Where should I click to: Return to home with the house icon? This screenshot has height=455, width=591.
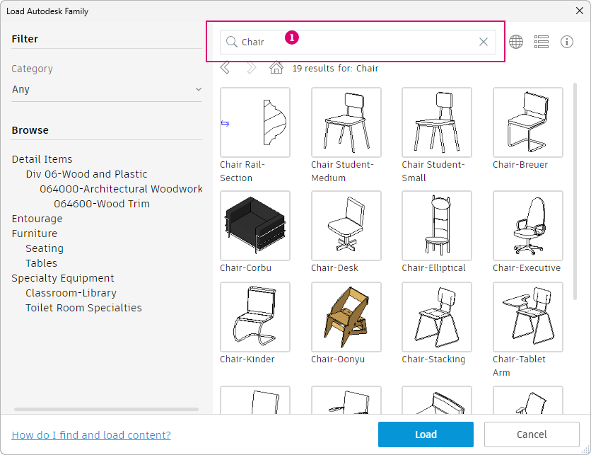[x=276, y=67]
